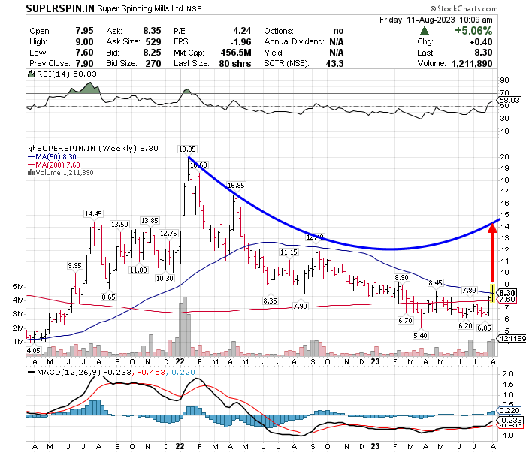Image resolution: width=526 pixels, height=453 pixels.
Task: Click the 12.75 price label
Action: 168,234
